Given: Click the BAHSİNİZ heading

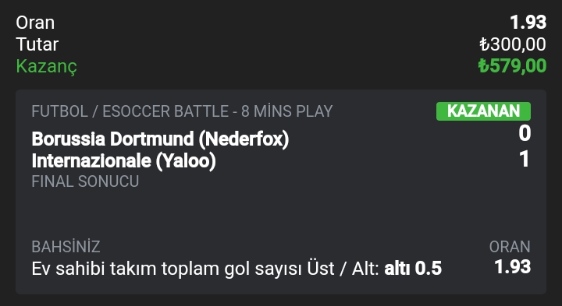Looking at the screenshot, I should (x=66, y=247).
